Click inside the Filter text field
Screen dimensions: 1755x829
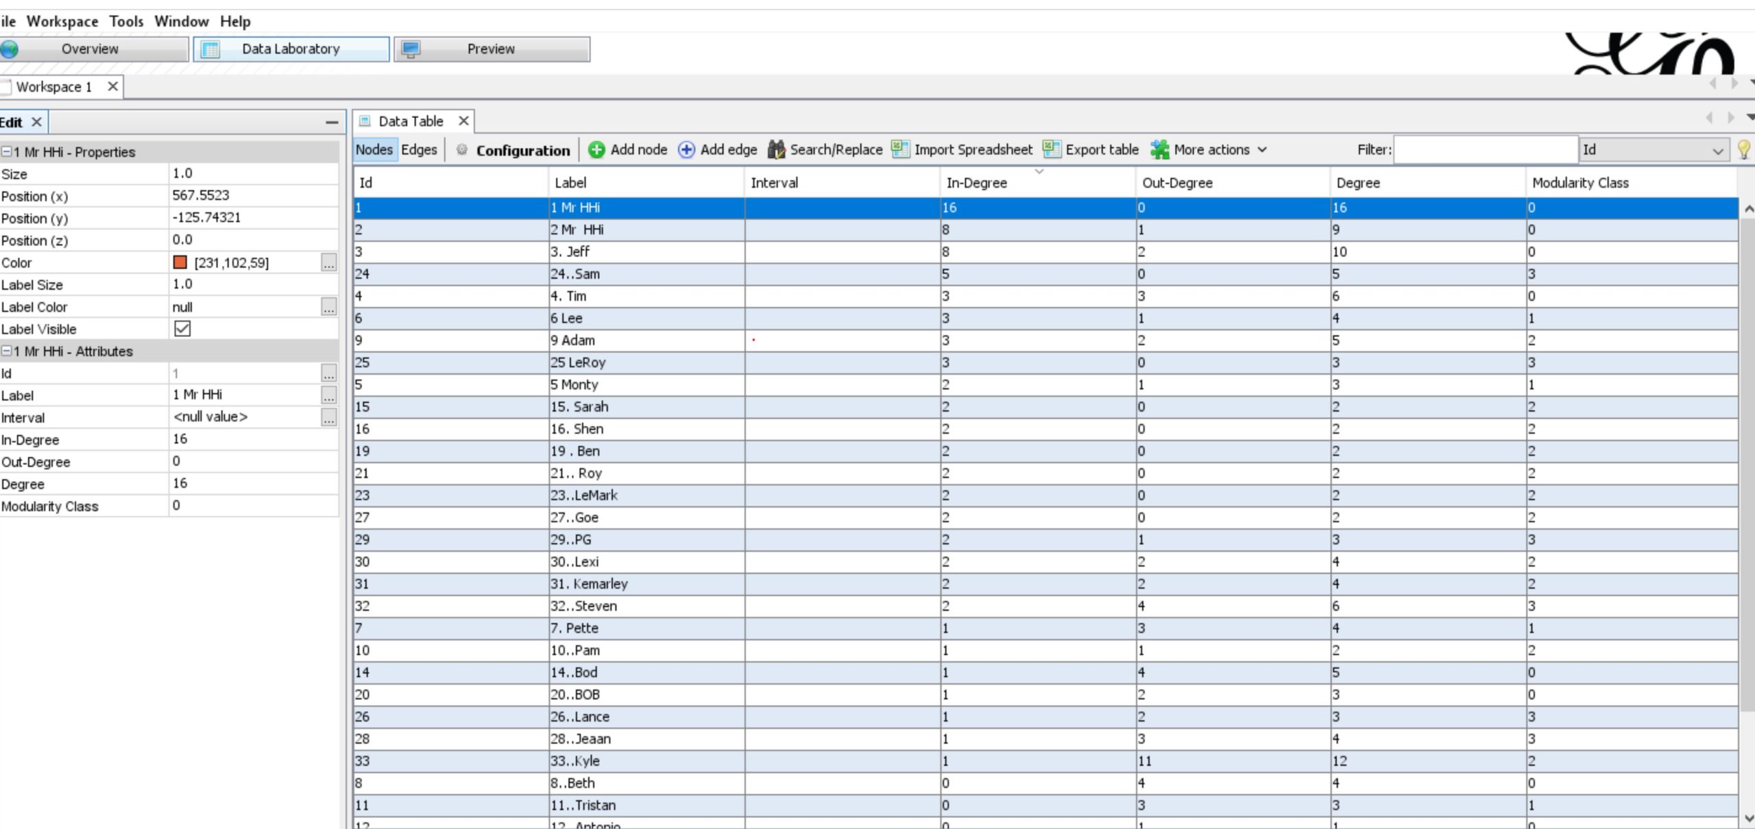pyautogui.click(x=1484, y=149)
